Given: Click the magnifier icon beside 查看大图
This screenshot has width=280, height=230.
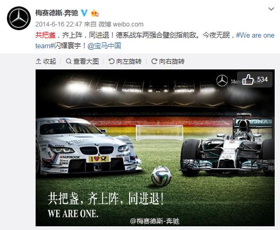Looking at the screenshot, I should [x=69, y=61].
